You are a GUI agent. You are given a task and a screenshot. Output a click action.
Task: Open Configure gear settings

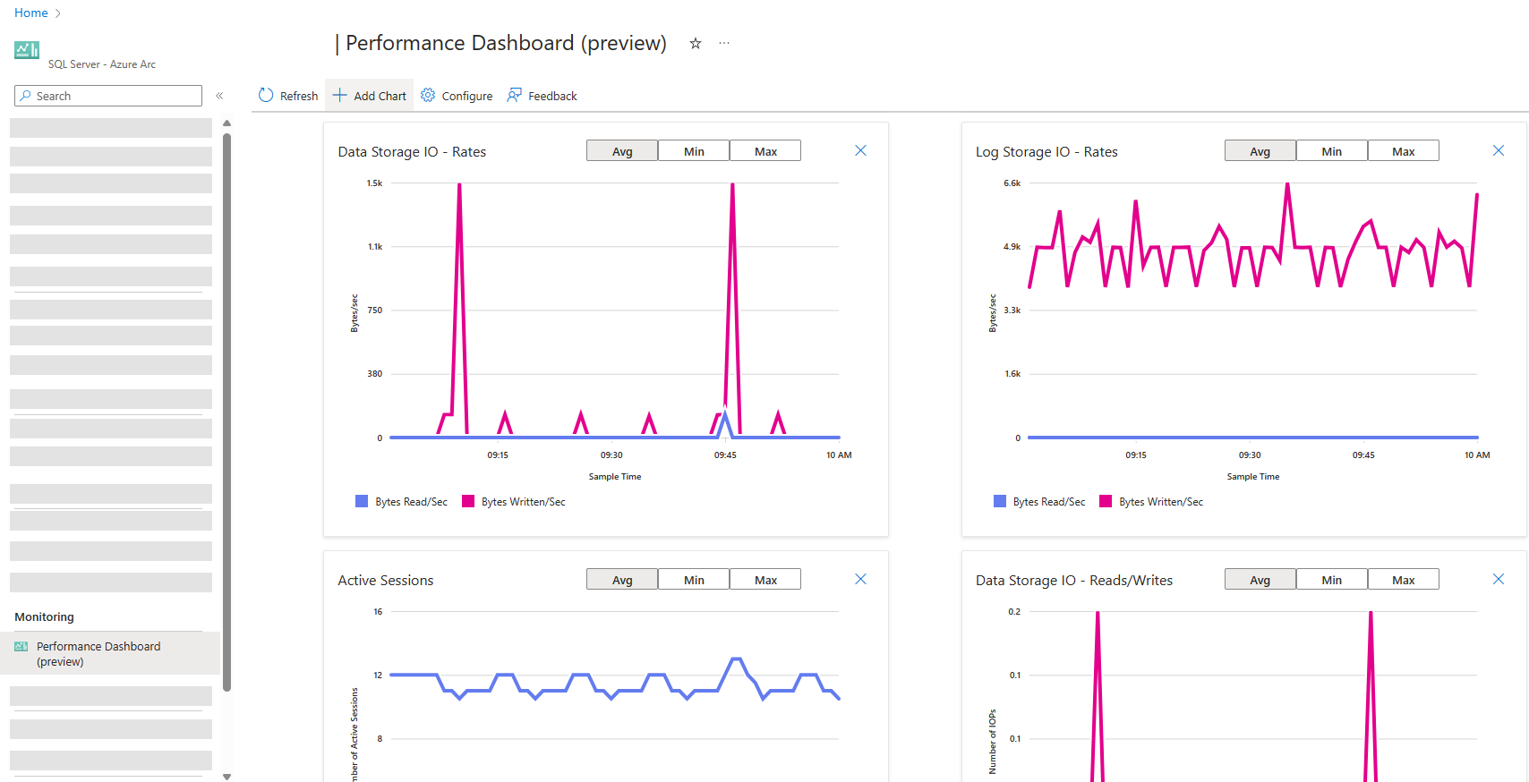[x=428, y=96]
